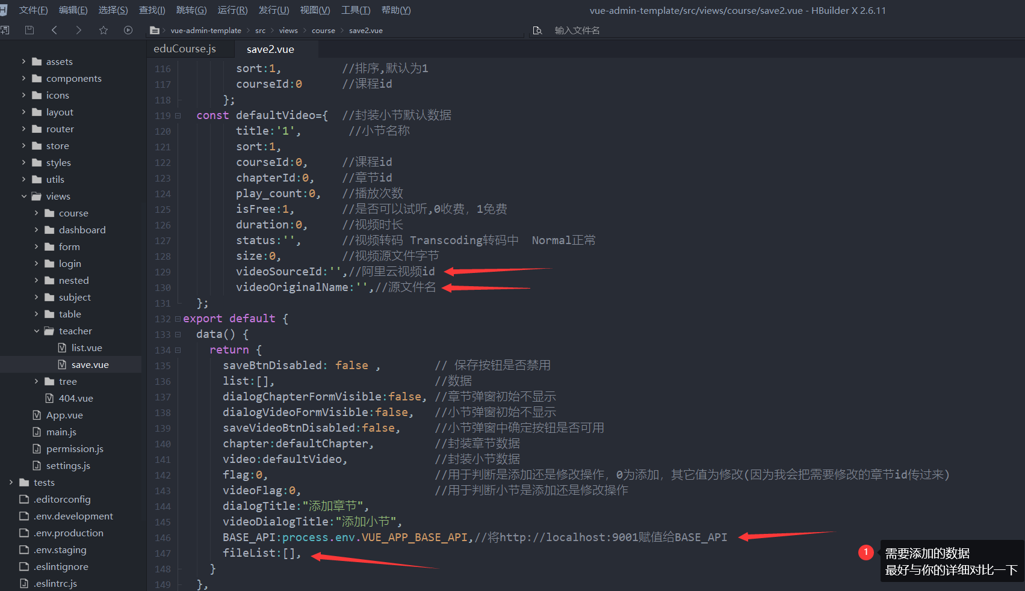Click the main.js file icon
The width and height of the screenshot is (1025, 591).
tap(37, 432)
